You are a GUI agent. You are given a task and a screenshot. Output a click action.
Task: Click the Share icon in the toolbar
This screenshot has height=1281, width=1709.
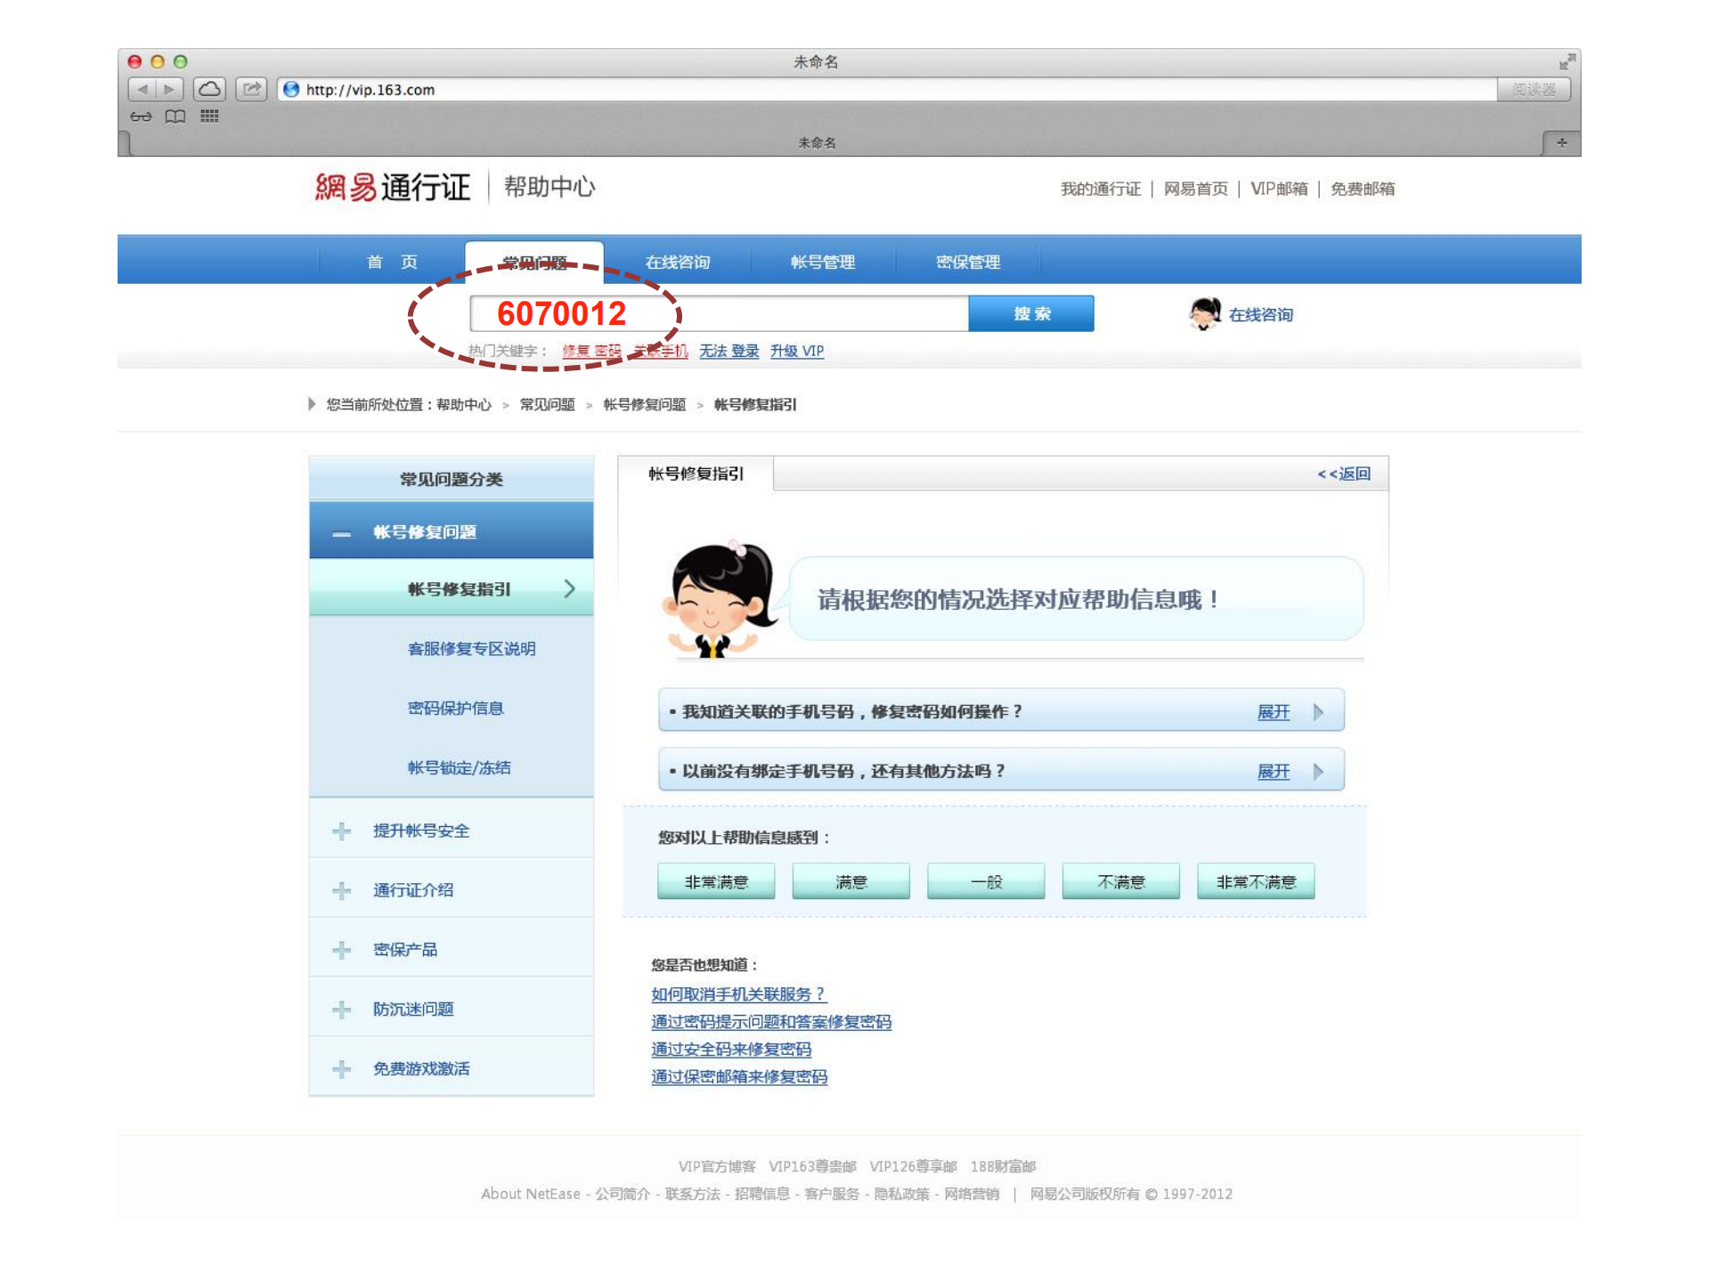(252, 89)
